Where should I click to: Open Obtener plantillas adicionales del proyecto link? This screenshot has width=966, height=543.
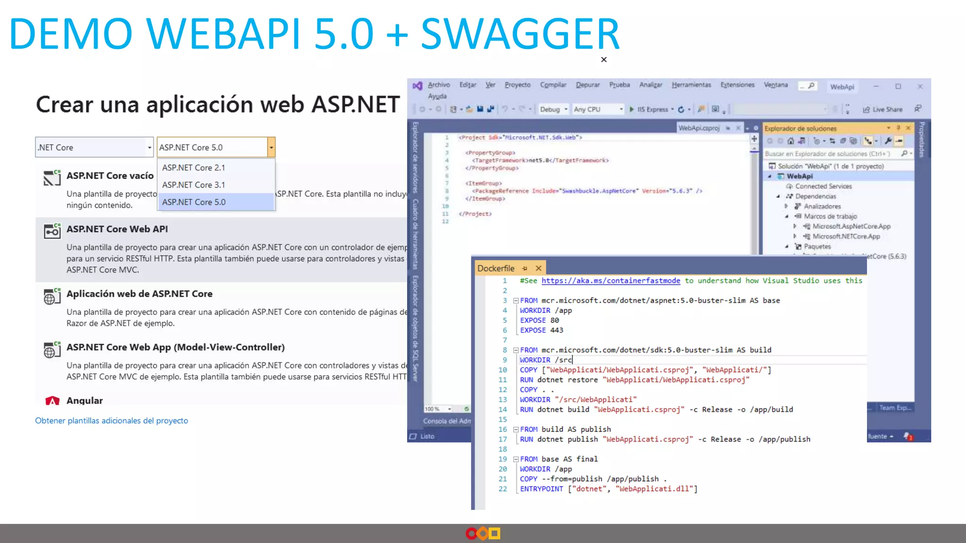(x=111, y=420)
